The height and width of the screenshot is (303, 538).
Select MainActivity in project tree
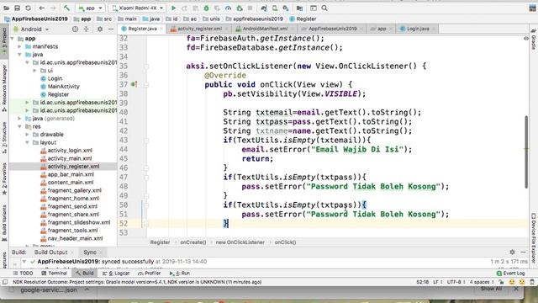[64, 86]
